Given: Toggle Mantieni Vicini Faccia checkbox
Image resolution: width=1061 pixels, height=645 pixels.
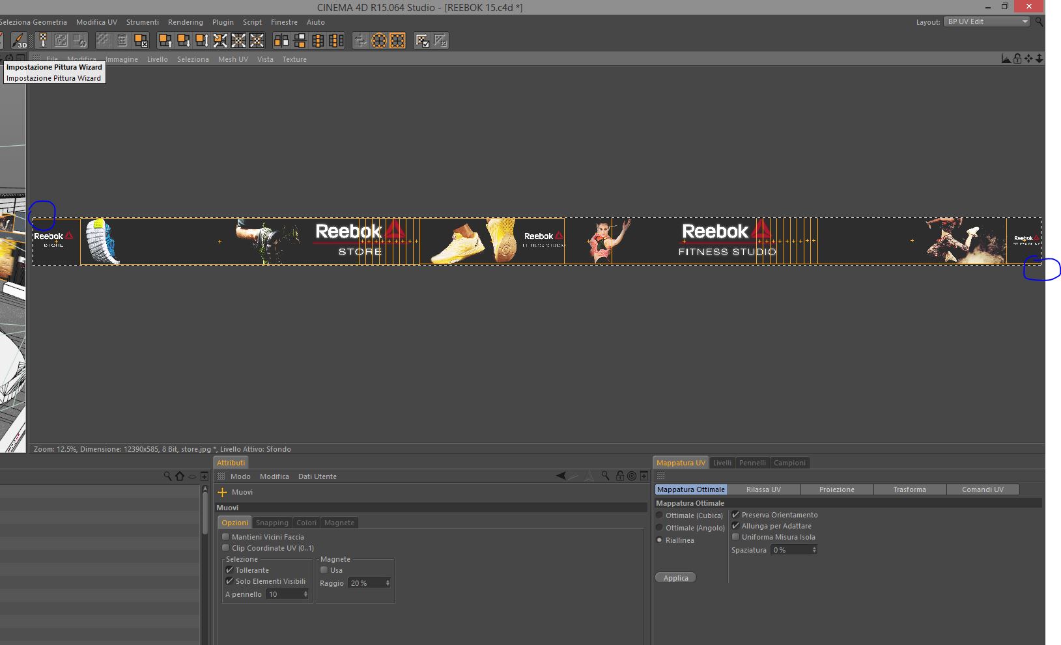Looking at the screenshot, I should [x=225, y=537].
